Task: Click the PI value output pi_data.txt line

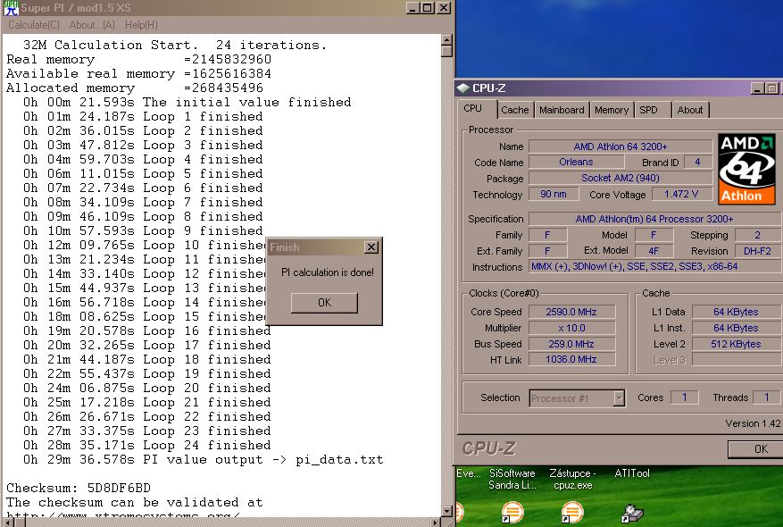Action: [204, 460]
